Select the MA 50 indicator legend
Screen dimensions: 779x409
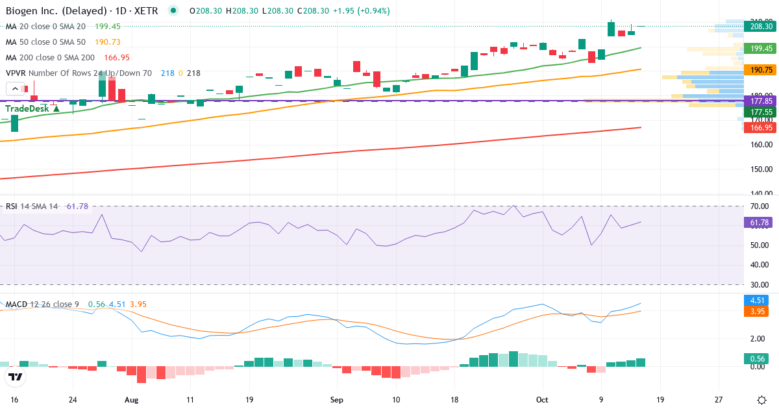pos(45,42)
